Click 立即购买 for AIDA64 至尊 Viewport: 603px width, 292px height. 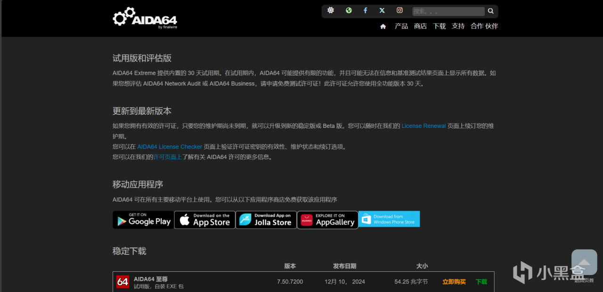tap(454, 282)
